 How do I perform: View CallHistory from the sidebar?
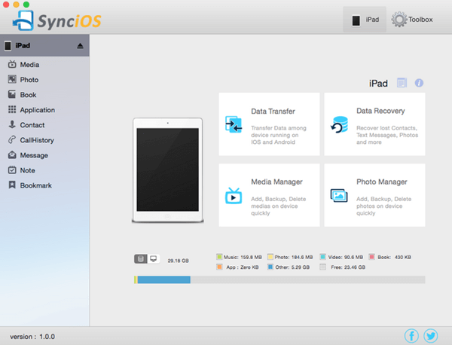tap(37, 140)
